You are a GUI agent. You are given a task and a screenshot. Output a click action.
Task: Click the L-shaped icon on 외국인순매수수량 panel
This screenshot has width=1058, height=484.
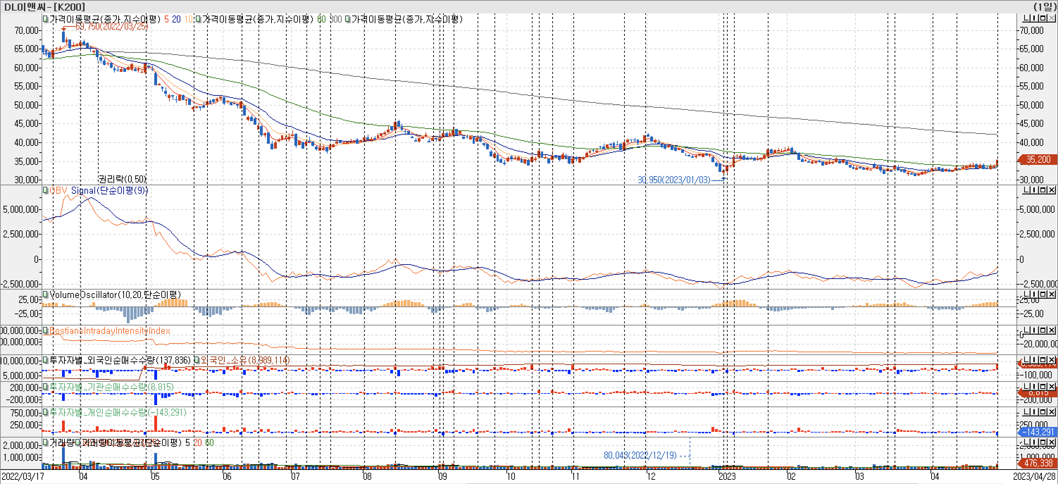click(x=1026, y=360)
